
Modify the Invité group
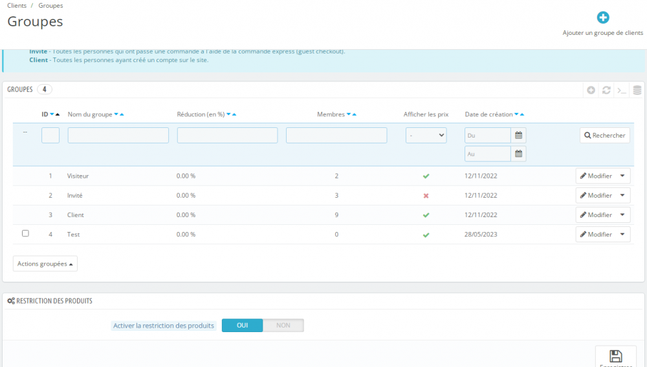(596, 195)
